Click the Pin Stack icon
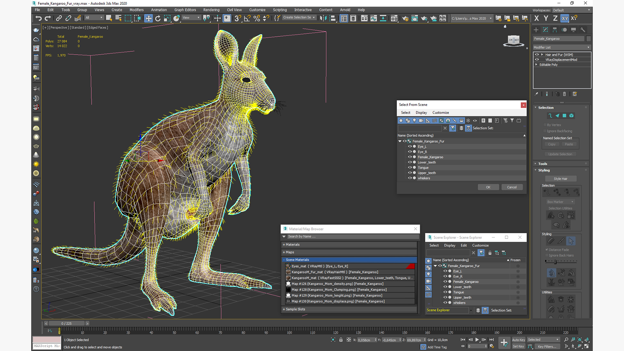This screenshot has width=624, height=351. [x=537, y=94]
